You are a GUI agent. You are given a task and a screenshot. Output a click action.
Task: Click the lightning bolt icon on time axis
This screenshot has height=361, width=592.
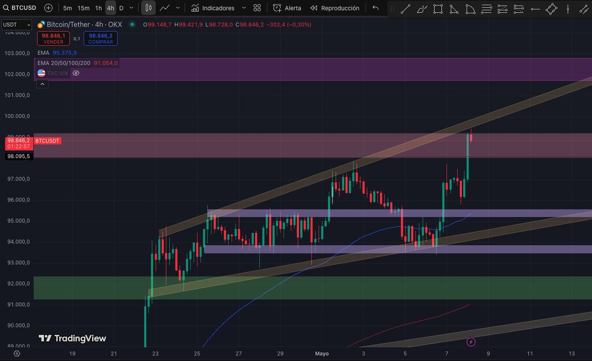click(471, 342)
